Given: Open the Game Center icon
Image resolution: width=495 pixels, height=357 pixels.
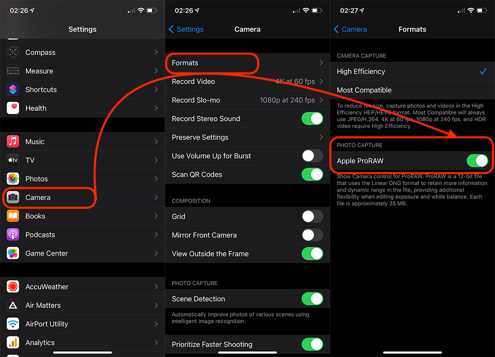Looking at the screenshot, I should [13, 253].
